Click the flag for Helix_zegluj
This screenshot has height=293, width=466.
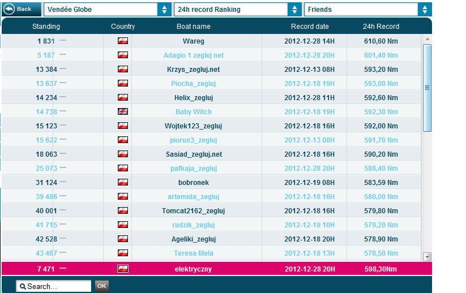(123, 98)
